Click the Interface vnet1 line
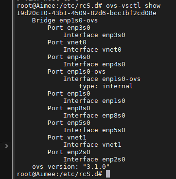The height and width of the screenshot is (179, 176). tap(92, 145)
